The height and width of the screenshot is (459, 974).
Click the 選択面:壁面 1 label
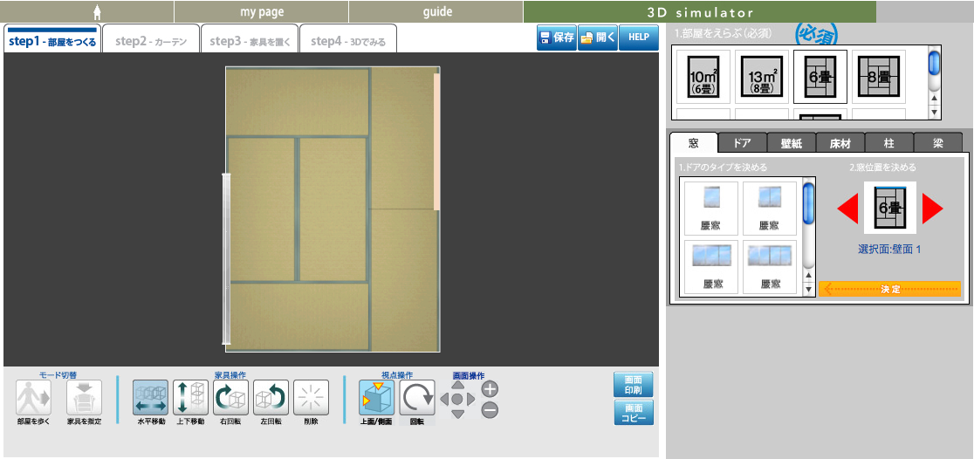coord(889,249)
